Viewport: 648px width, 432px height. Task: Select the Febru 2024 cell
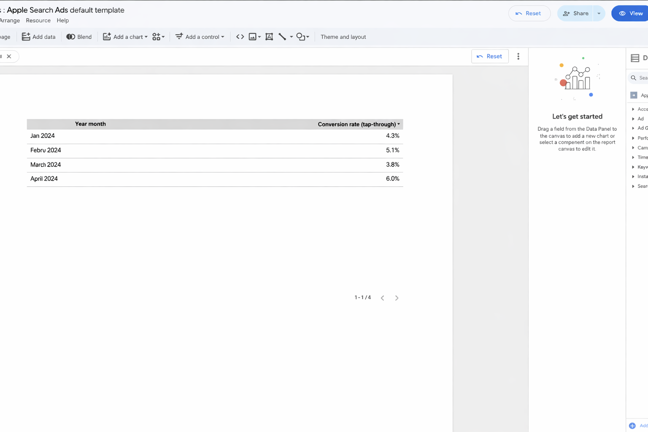(x=46, y=150)
